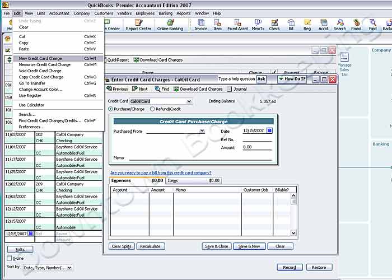Click Find in Enter Credit Card Charges window

pos(162,89)
